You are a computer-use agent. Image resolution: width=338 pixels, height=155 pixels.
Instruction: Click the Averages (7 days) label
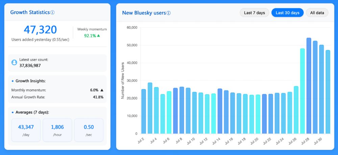coord(32,112)
